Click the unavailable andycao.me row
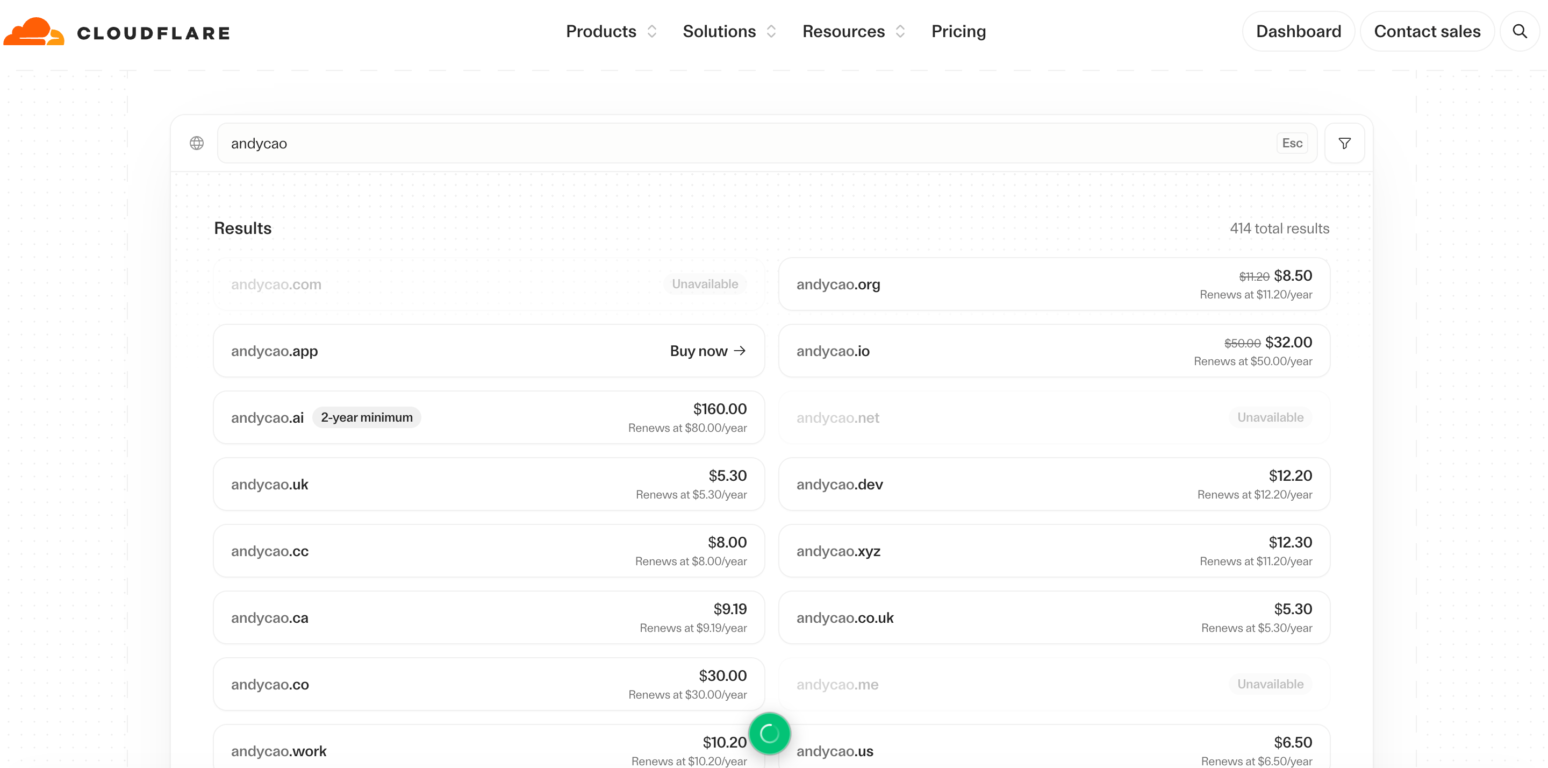This screenshot has width=1548, height=768. coord(1054,685)
